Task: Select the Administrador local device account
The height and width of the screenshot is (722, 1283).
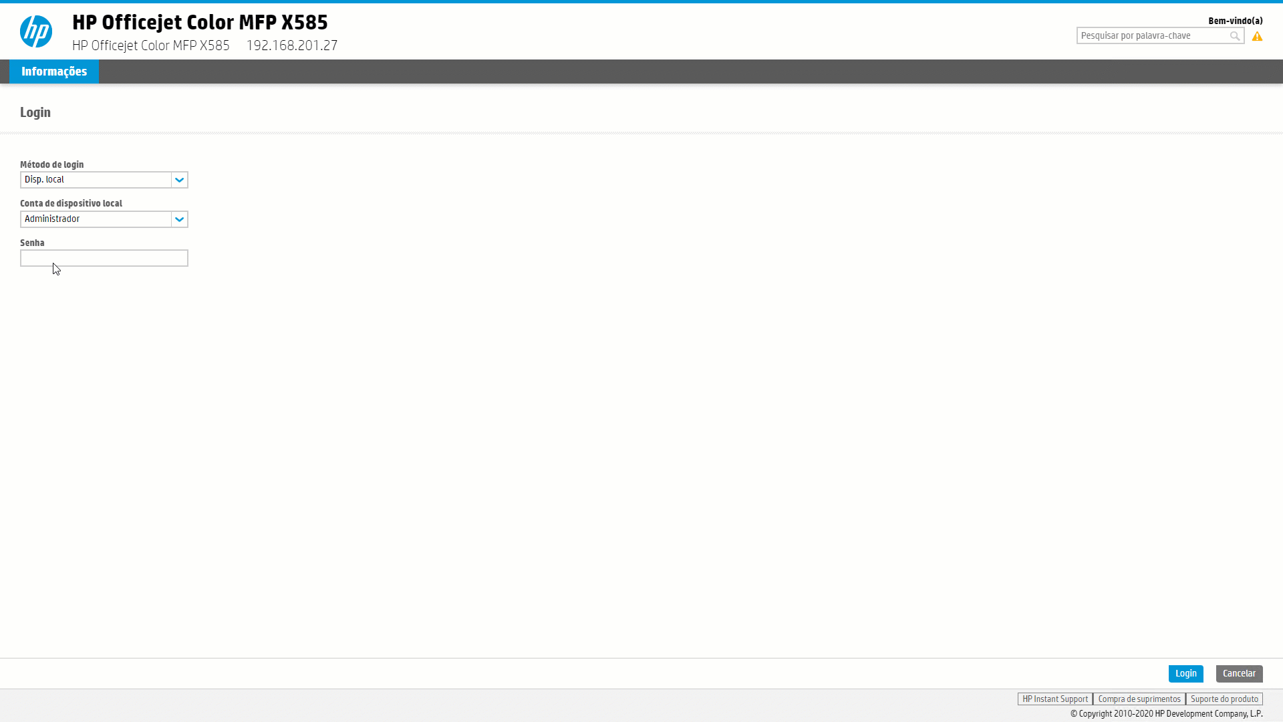Action: 103,218
